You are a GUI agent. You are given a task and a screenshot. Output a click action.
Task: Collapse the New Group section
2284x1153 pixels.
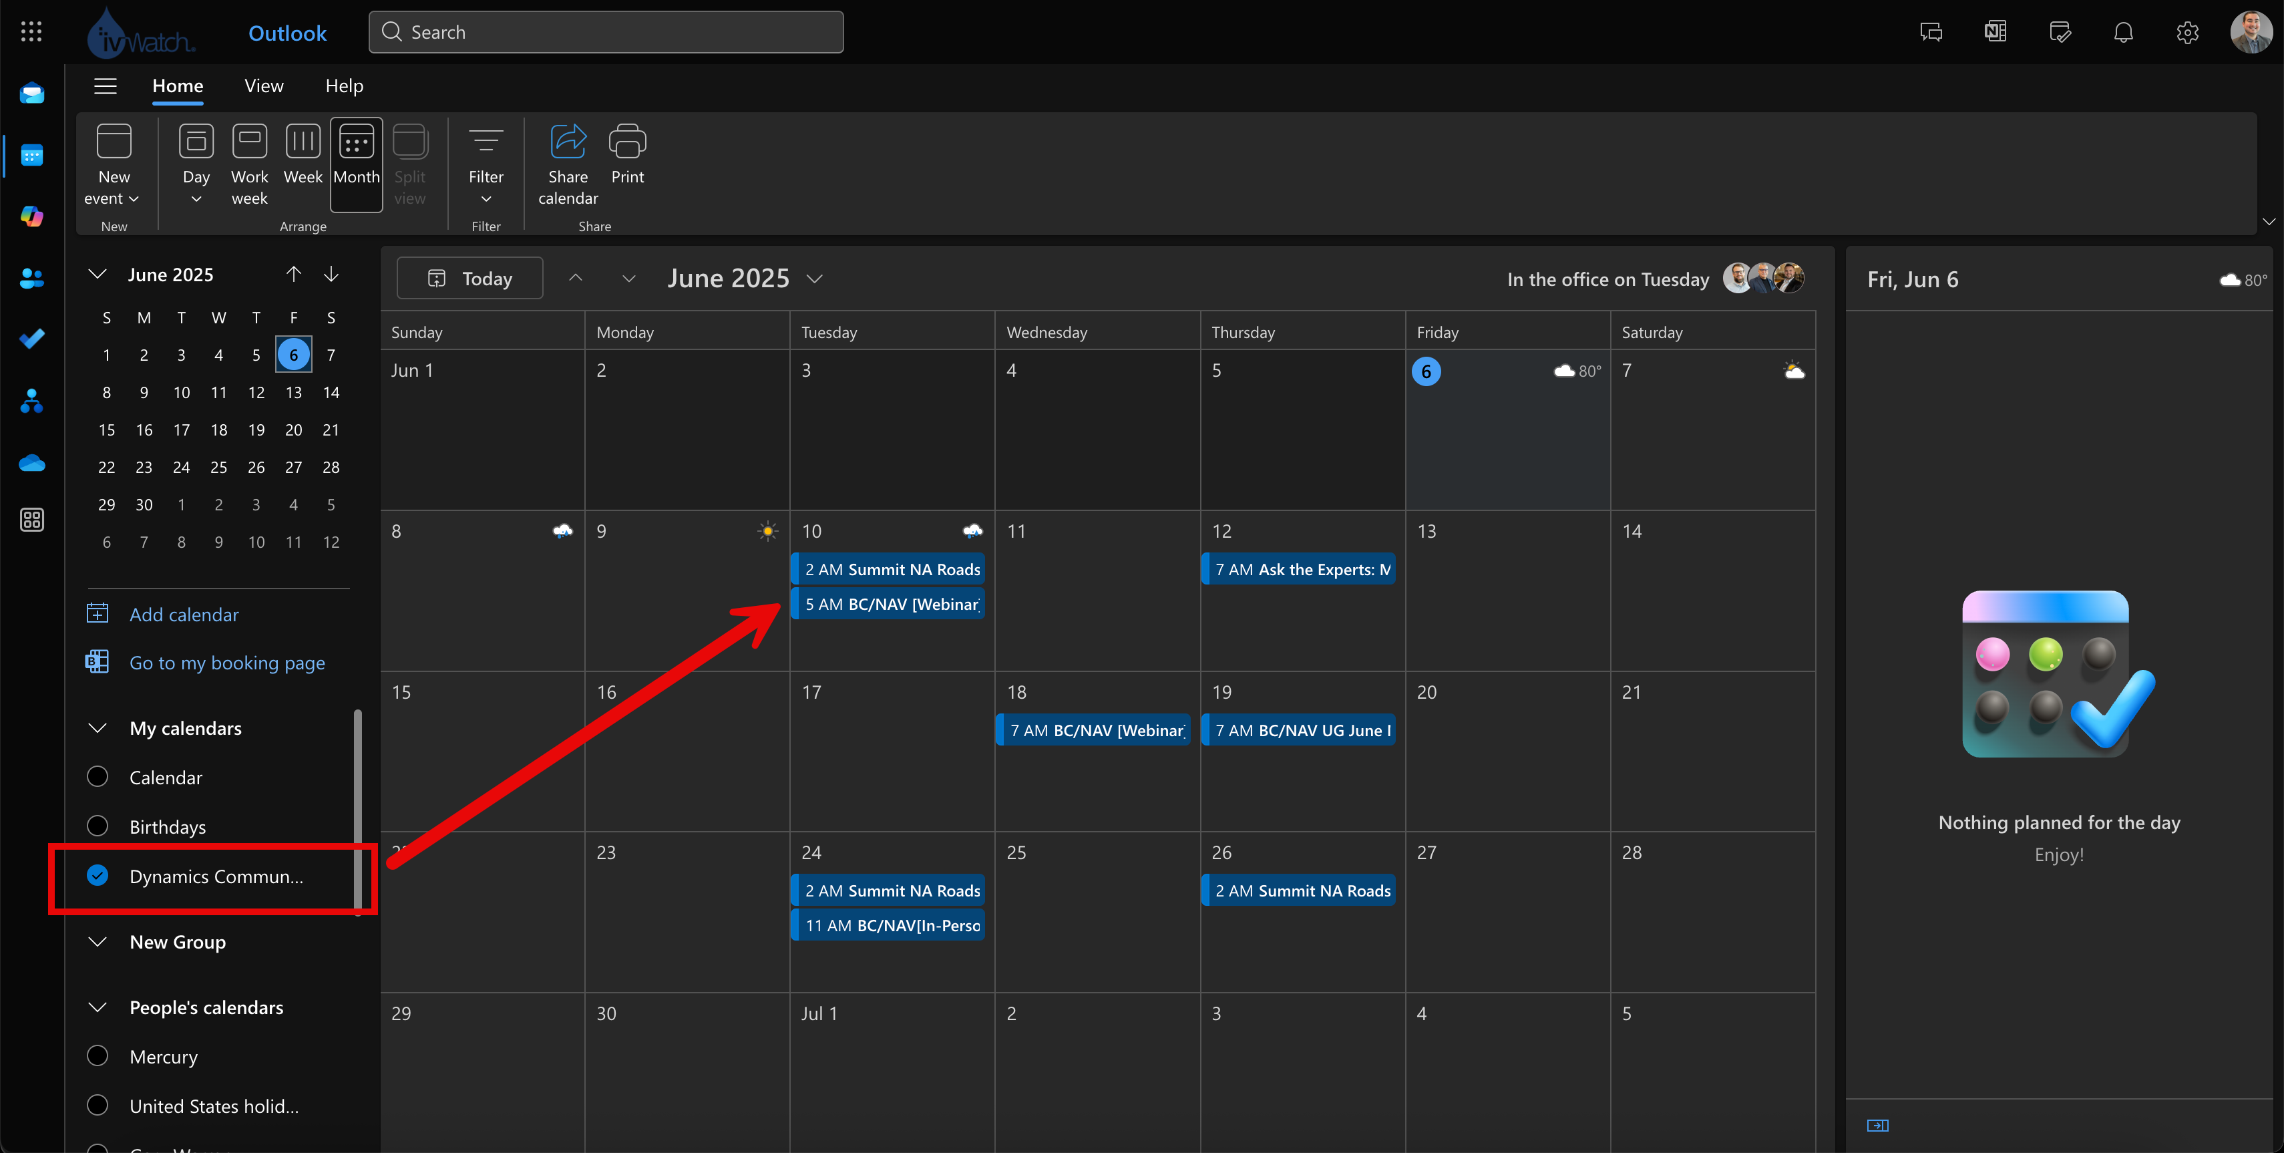pyautogui.click(x=98, y=942)
